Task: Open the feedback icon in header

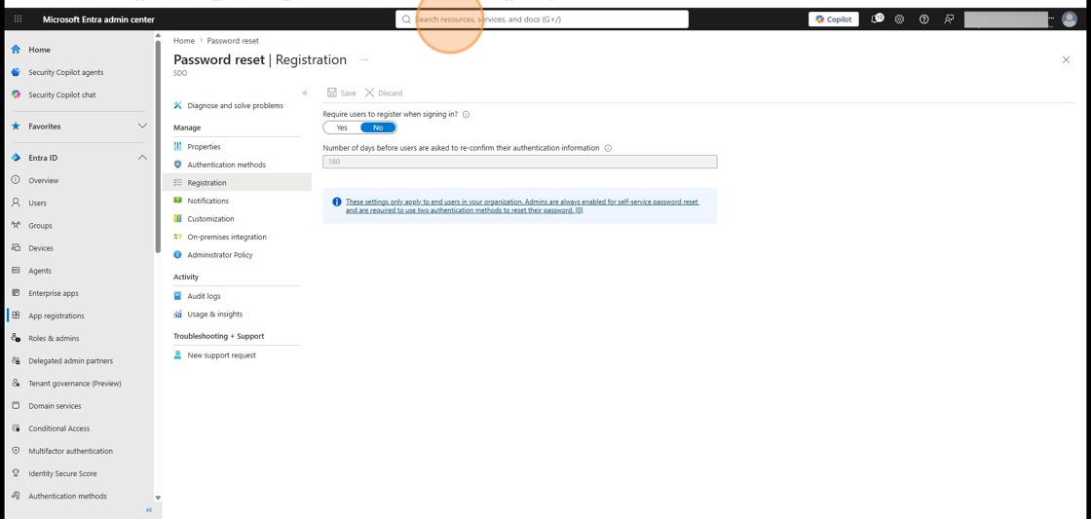Action: [949, 19]
